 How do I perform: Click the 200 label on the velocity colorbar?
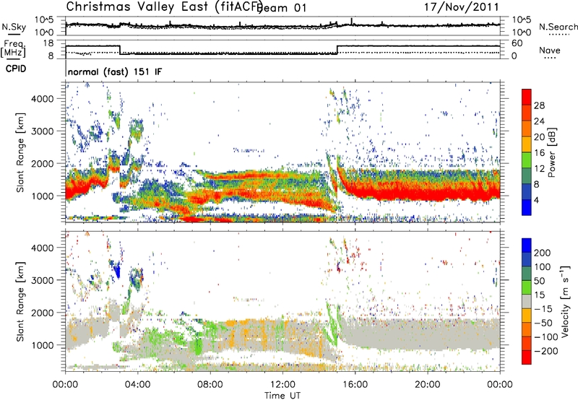(x=543, y=253)
